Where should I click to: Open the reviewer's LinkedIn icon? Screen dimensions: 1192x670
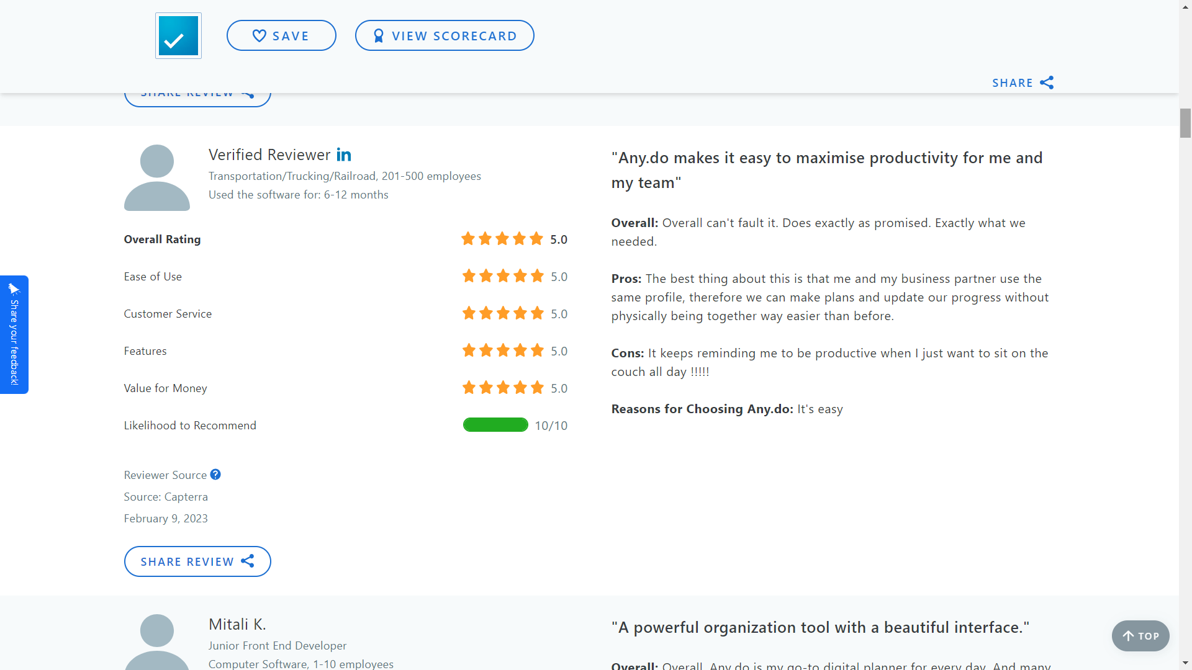pos(344,154)
